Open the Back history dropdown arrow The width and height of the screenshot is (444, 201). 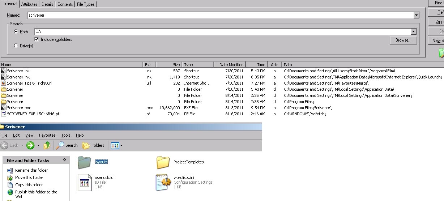(x=22, y=145)
